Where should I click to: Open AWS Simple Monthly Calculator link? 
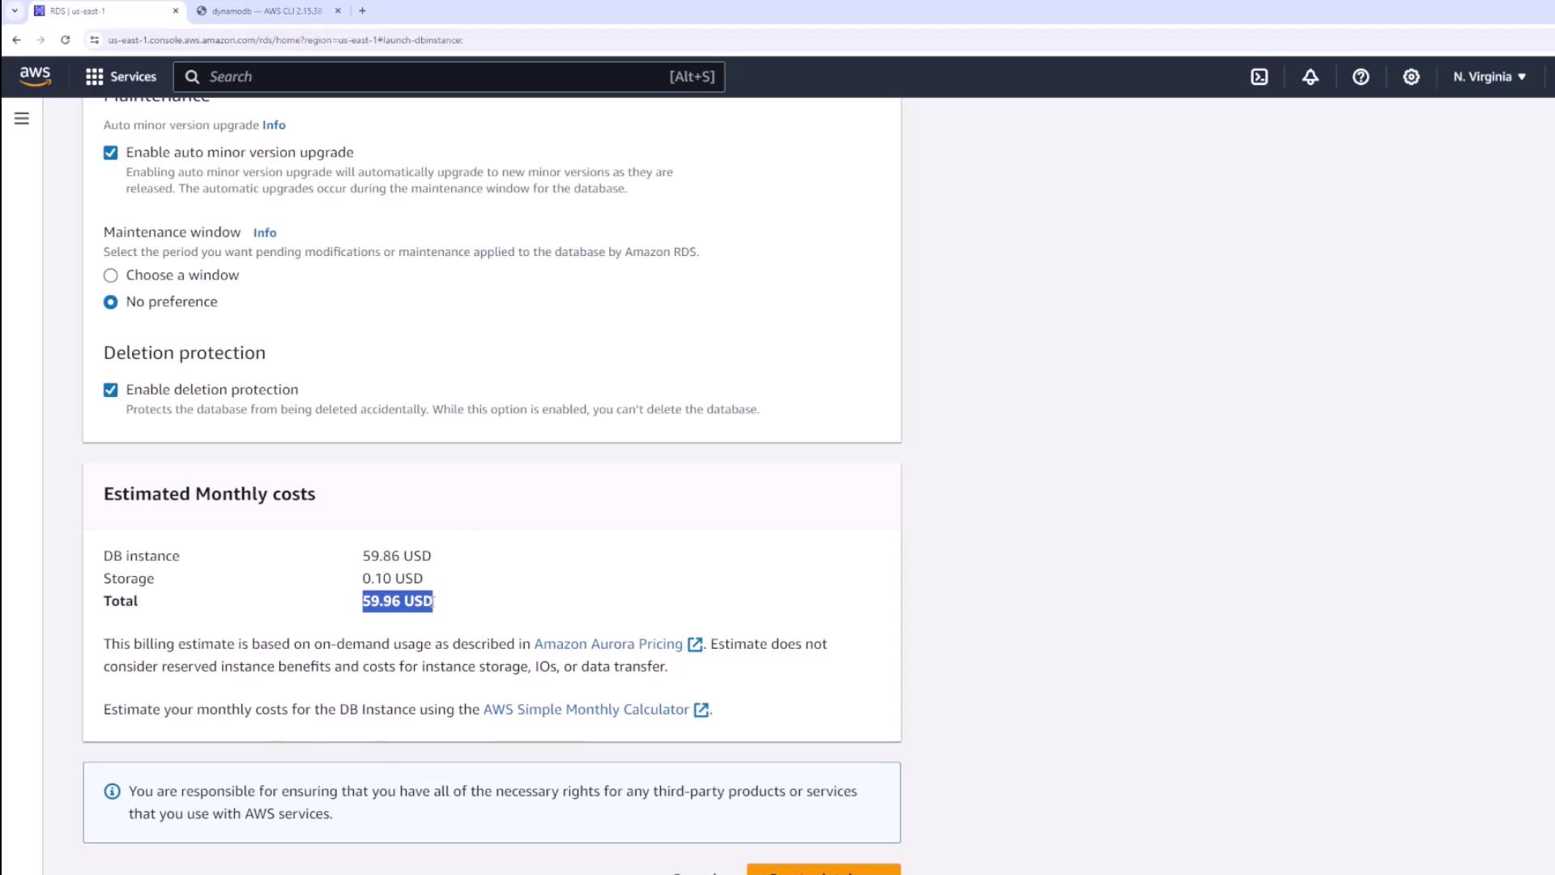coord(586,710)
